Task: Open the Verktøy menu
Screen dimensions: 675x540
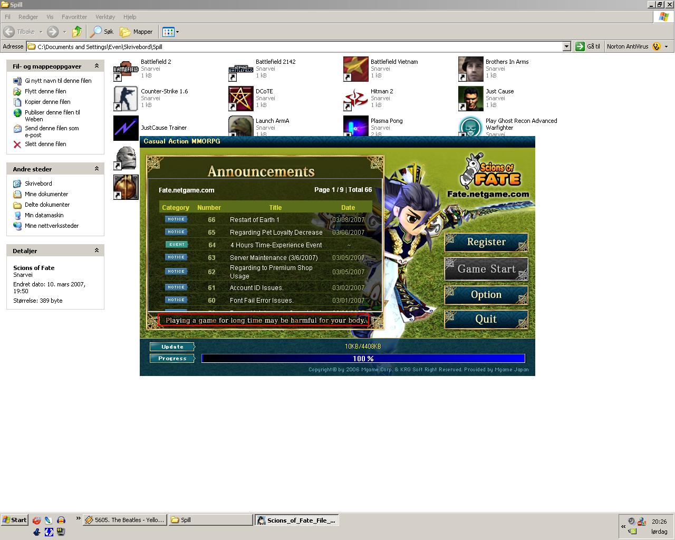Action: (x=105, y=17)
